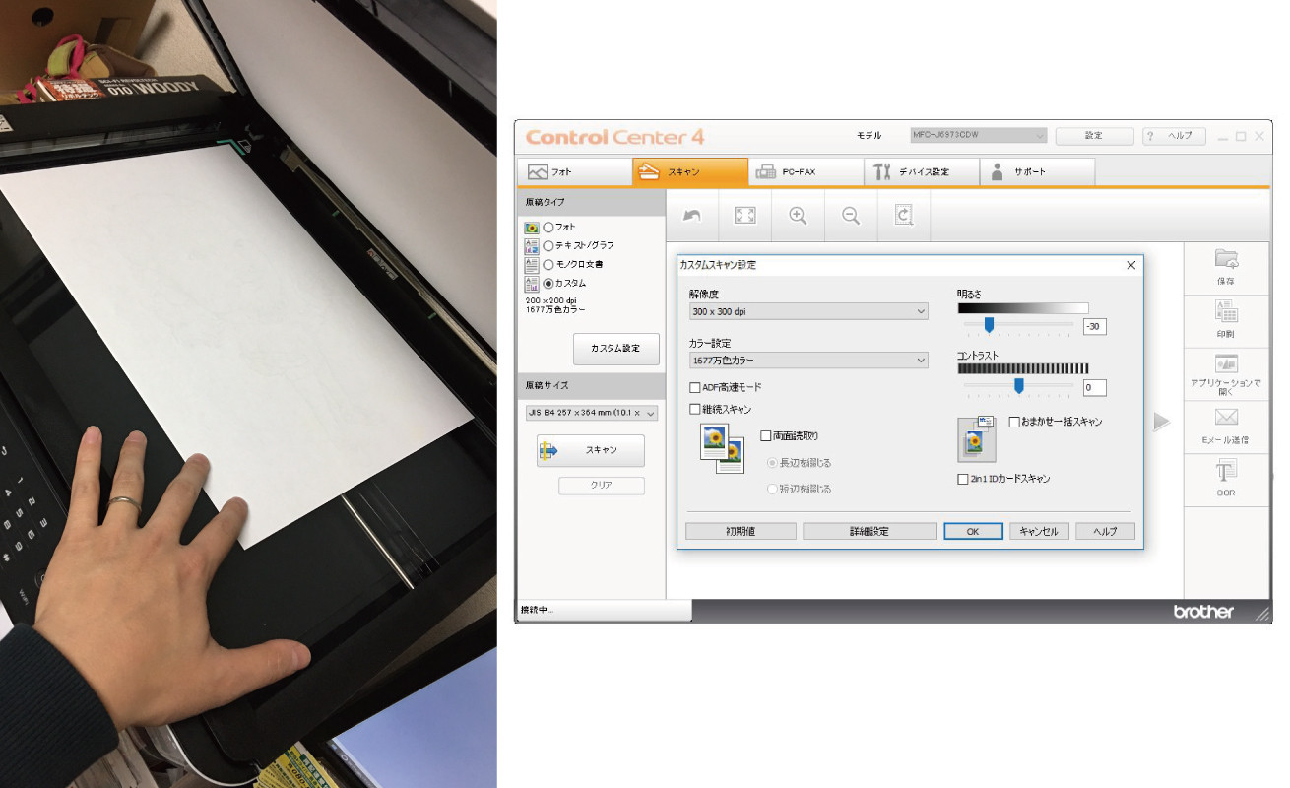Click the 明るさ brightness slider handle
The width and height of the screenshot is (1290, 788).
tap(989, 325)
